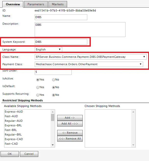Confirm with the OK button

[x=10, y=154]
